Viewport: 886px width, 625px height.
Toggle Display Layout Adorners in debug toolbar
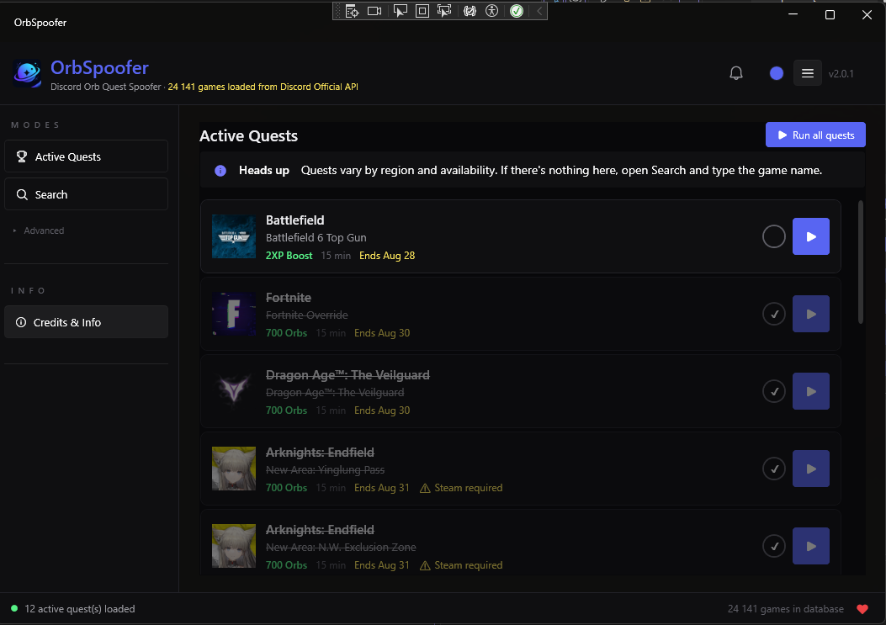click(422, 11)
